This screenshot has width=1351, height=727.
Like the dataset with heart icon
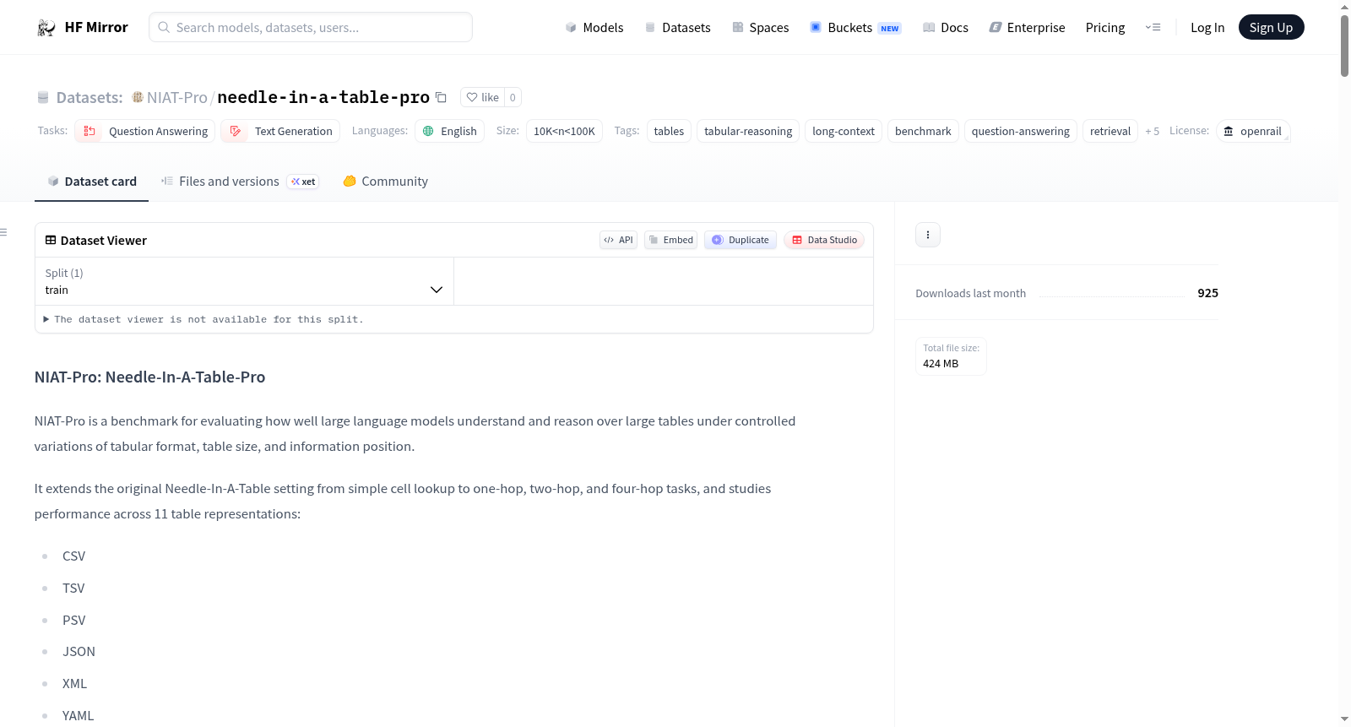click(472, 97)
